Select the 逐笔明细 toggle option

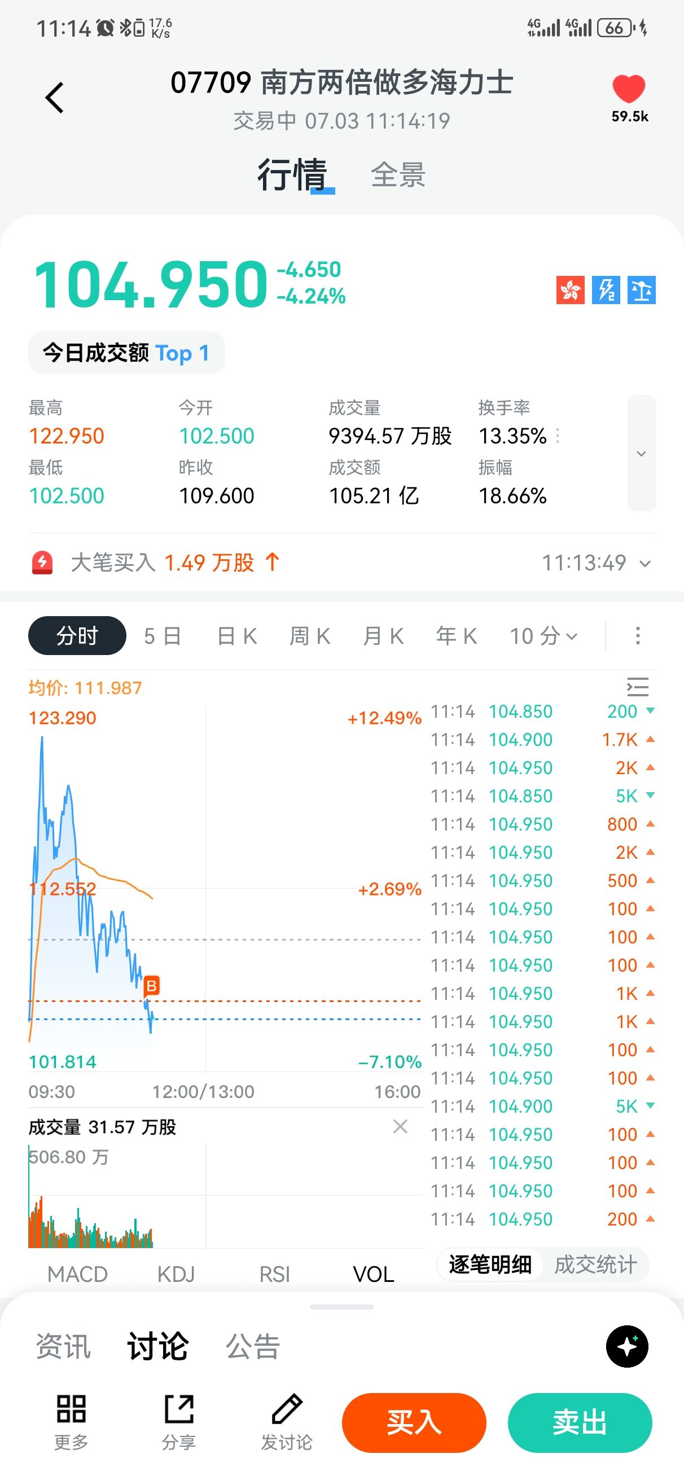(490, 1264)
